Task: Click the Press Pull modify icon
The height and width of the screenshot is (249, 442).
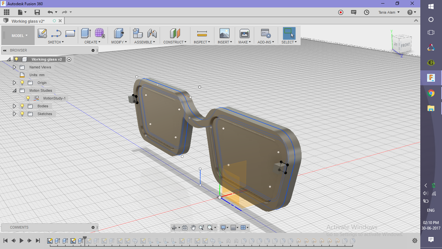Action: 119,33
